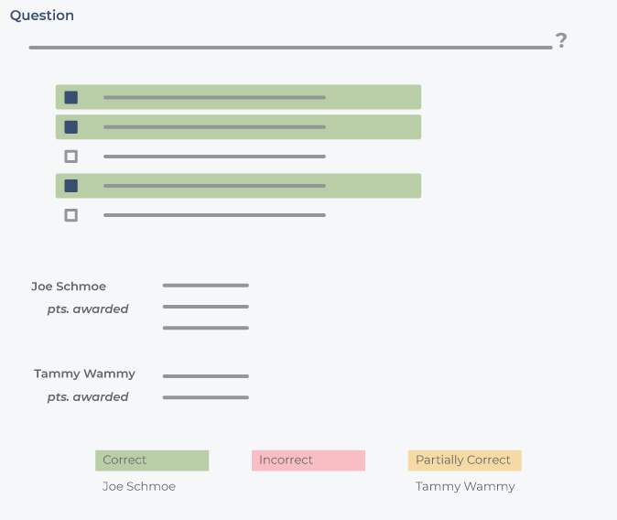Uncheck the second checked answer checkbox
This screenshot has height=520, width=617.
pos(70,126)
